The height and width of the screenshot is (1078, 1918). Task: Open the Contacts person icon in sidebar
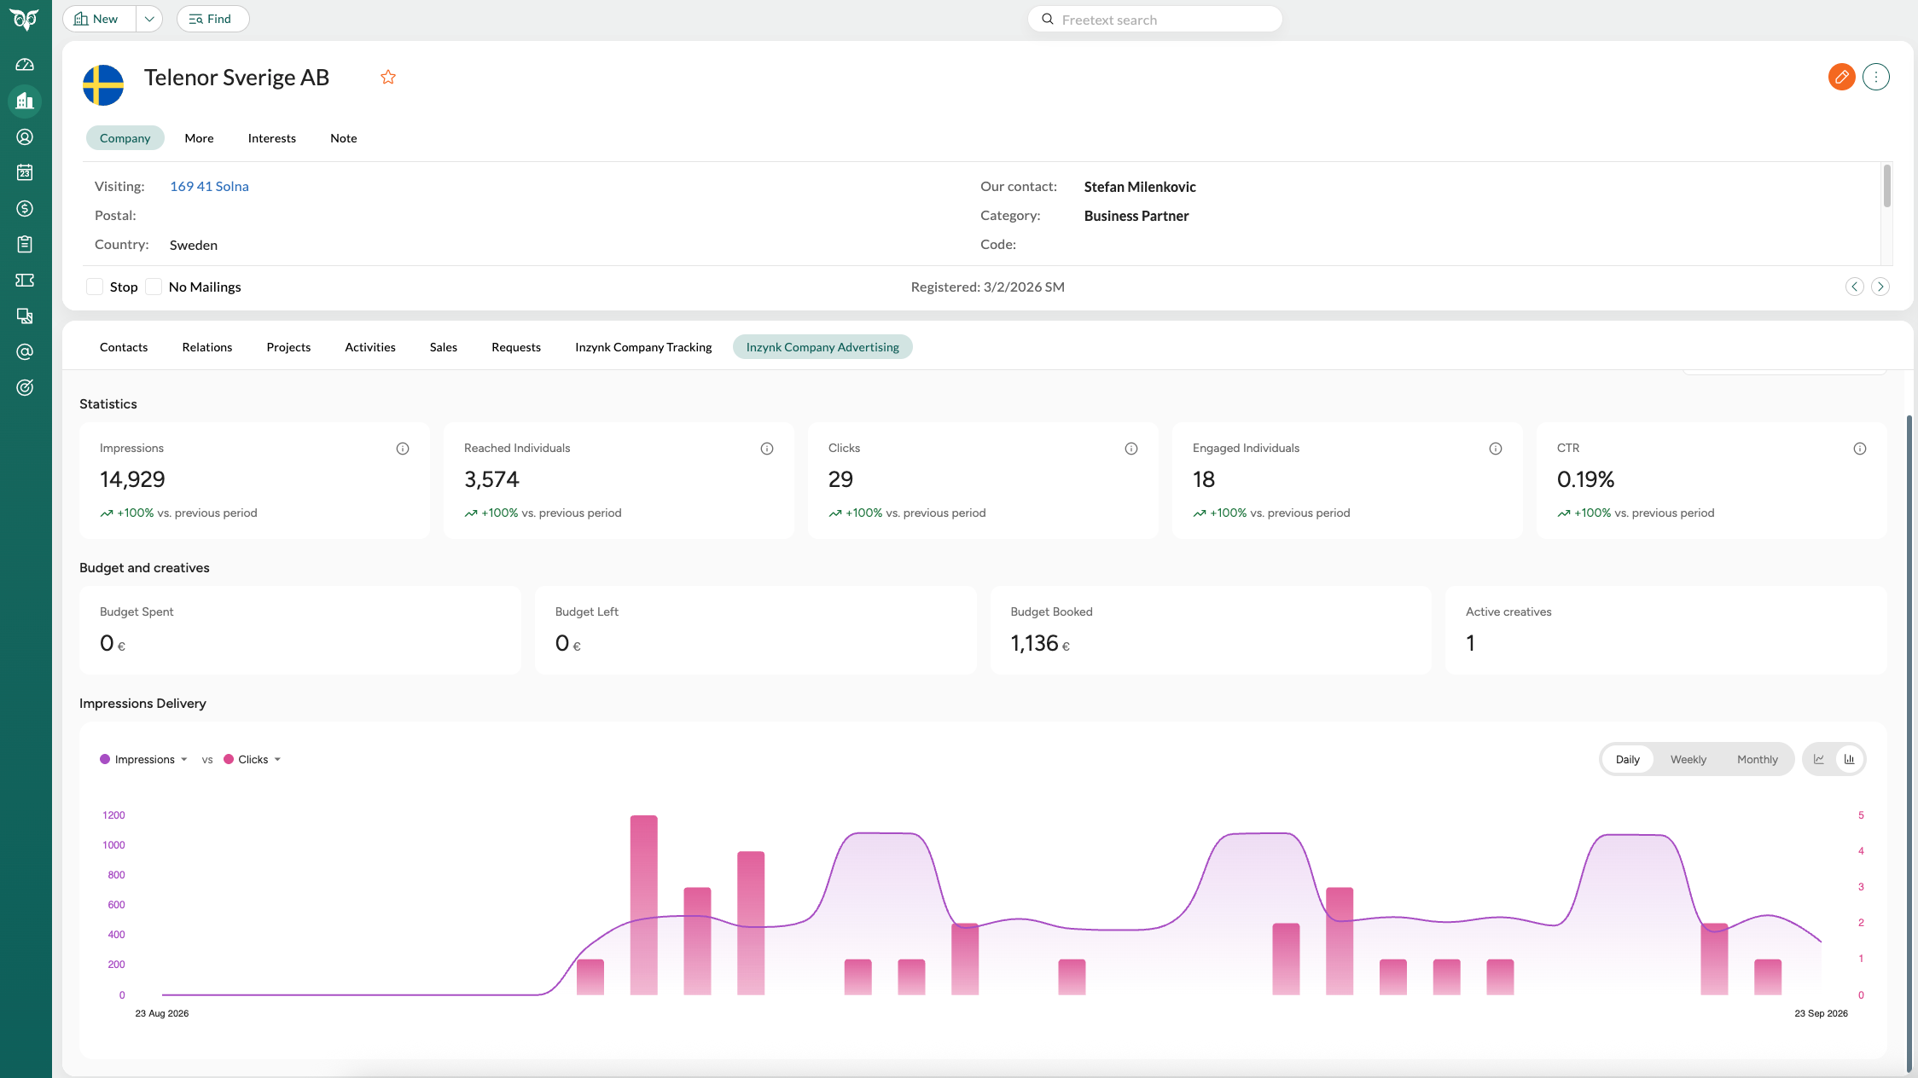click(x=25, y=137)
